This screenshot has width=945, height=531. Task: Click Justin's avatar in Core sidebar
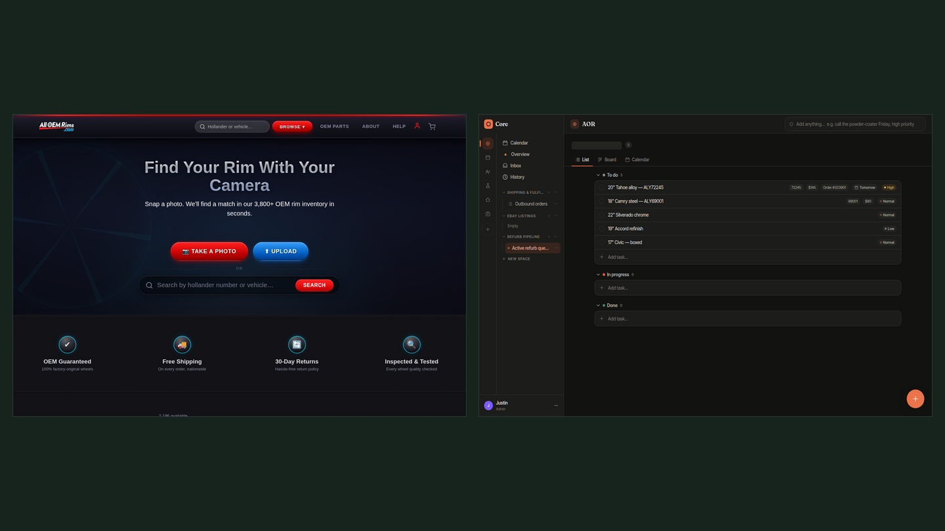point(488,406)
